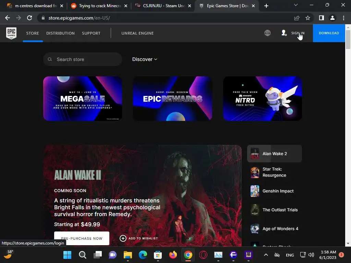This screenshot has height=263, width=351.
Task: Click the Search store input field
Action: (83, 59)
